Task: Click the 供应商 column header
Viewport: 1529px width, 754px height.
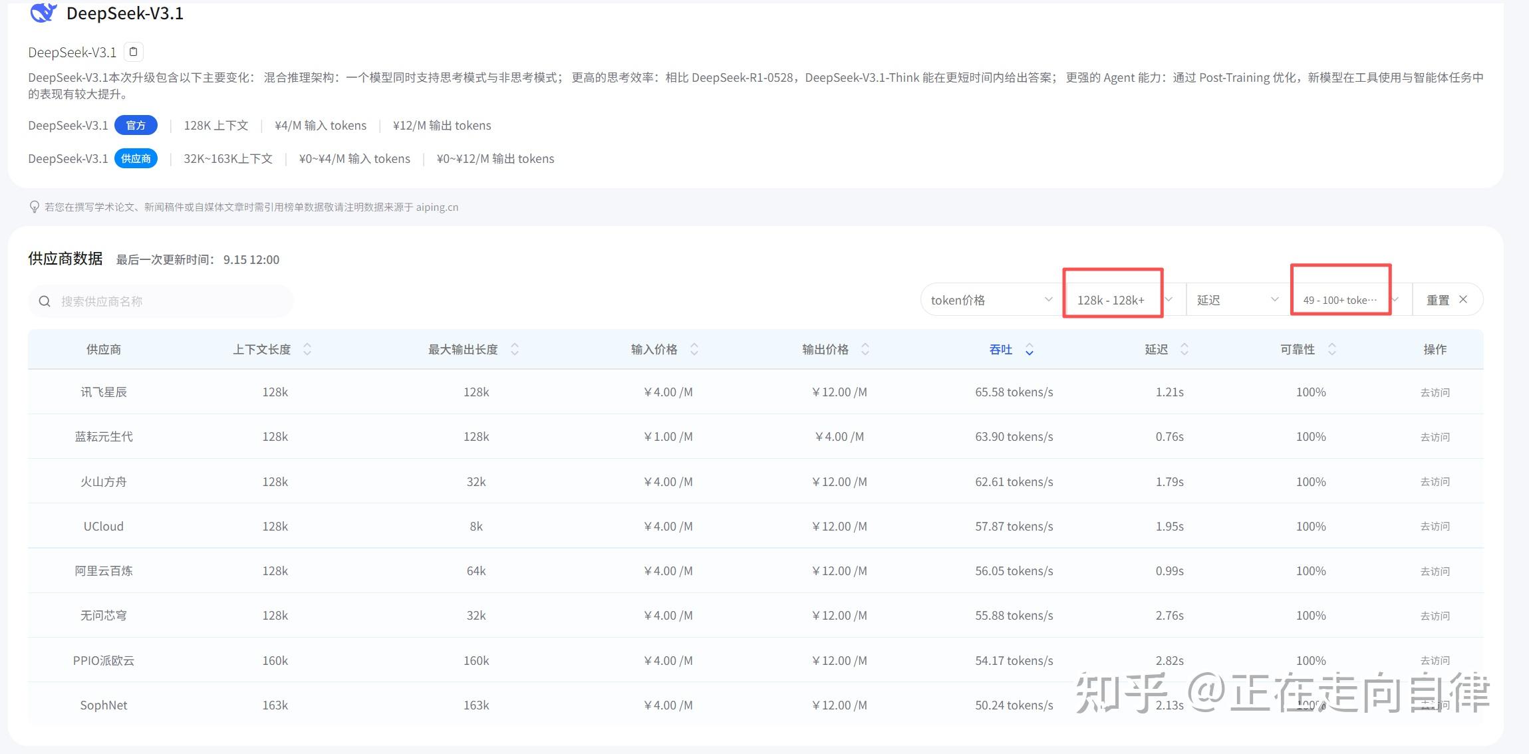Action: click(x=104, y=349)
